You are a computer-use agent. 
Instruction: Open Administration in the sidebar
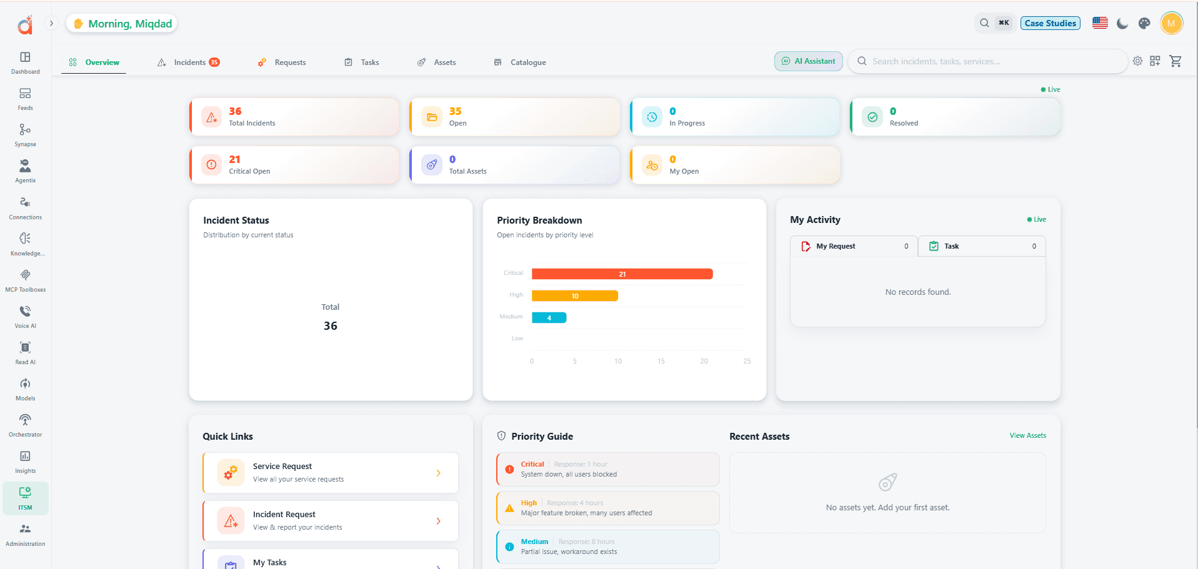pos(25,535)
